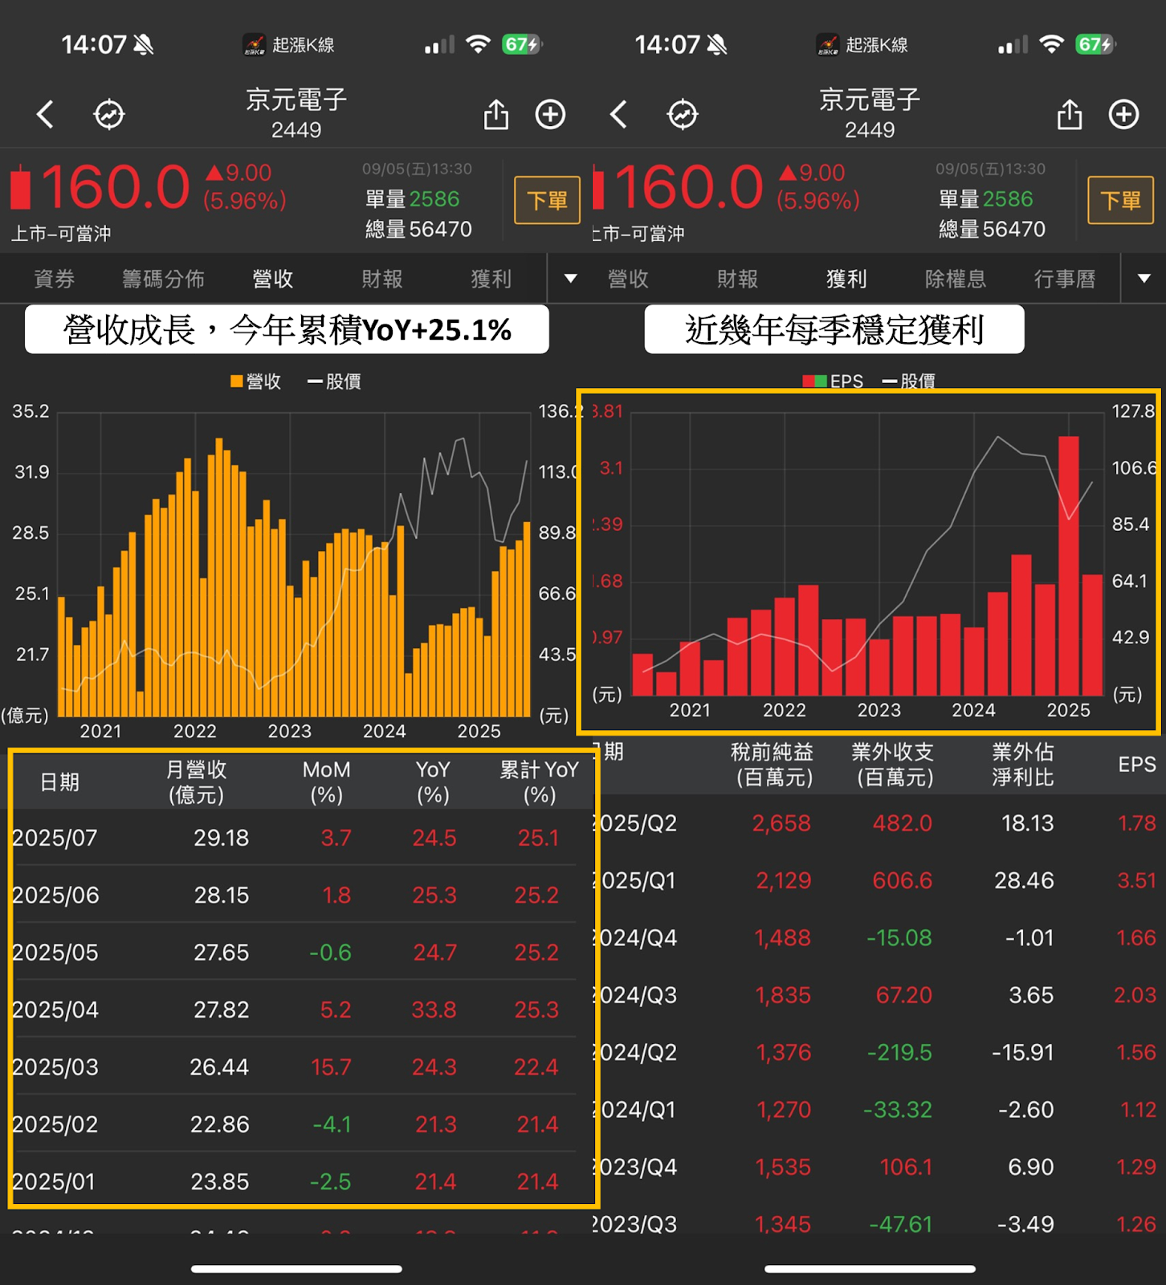Tap the add-to-watchlist plus icon on left screen

(x=550, y=115)
